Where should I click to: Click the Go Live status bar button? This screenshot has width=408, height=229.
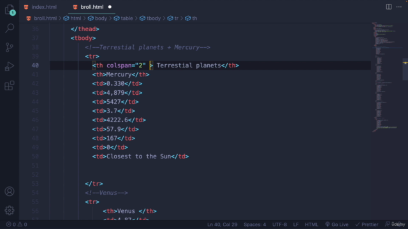click(x=337, y=225)
